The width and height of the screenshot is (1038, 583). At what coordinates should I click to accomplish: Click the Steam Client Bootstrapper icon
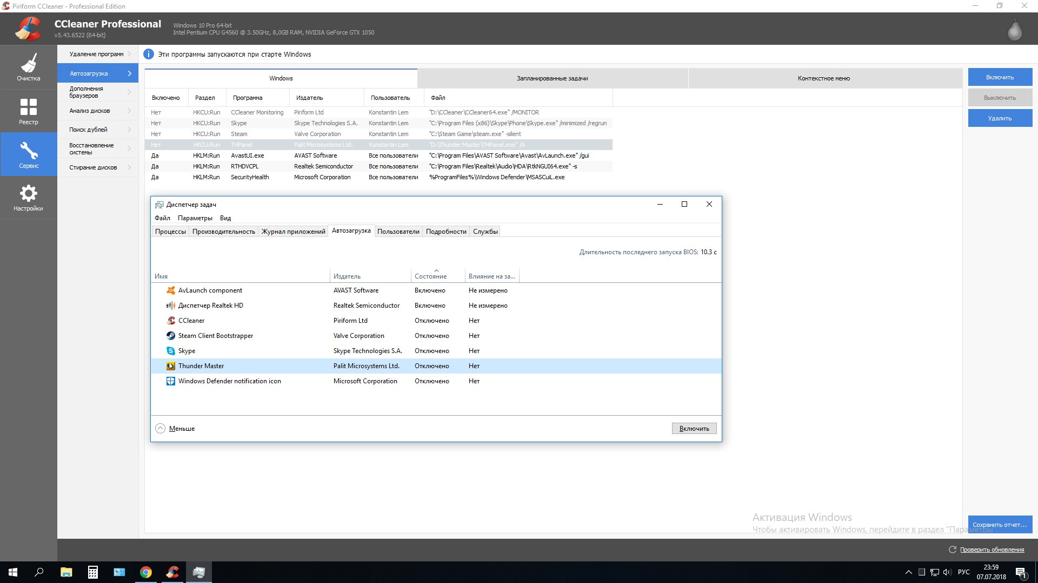[171, 336]
